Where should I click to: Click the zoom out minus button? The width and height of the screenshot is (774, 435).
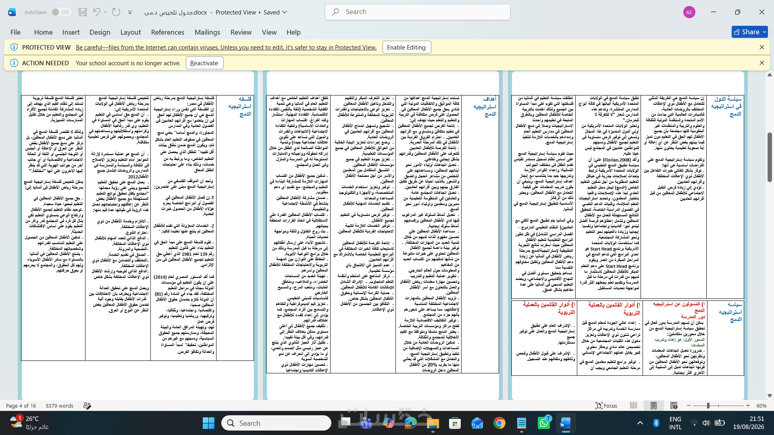click(689, 406)
